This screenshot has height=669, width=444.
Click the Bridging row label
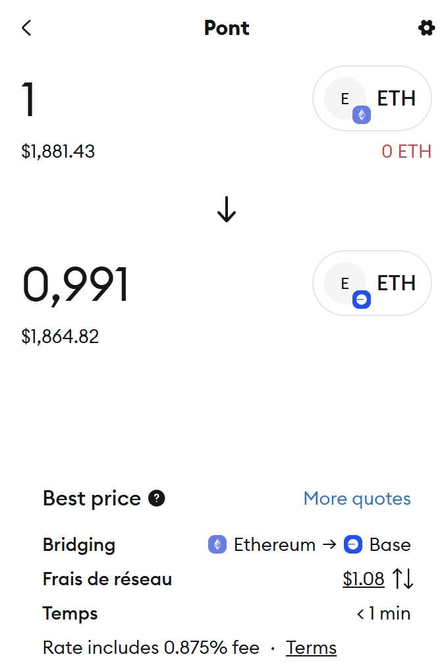coord(78,544)
